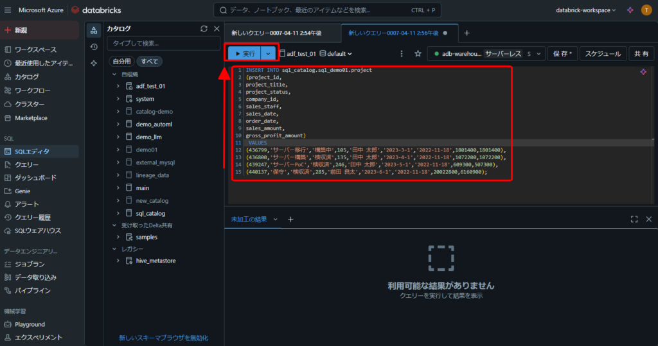This screenshot has width=658, height=346.
Task: Expand the sql_catalog catalog
Action: click(x=118, y=213)
